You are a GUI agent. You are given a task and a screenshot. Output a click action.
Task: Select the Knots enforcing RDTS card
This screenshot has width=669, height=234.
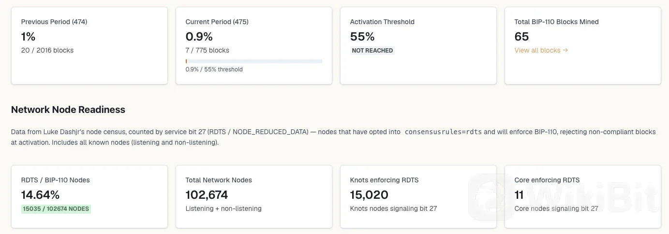[418, 196]
